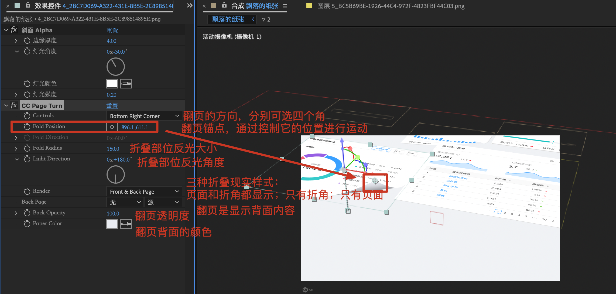The width and height of the screenshot is (616, 294).
Task: Open the Render Front & Back Page dropdown
Action: click(x=144, y=192)
